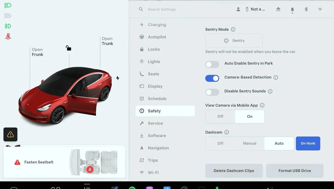Show info for Camera-Based Detection
The height and width of the screenshot is (189, 334).
point(276,77)
